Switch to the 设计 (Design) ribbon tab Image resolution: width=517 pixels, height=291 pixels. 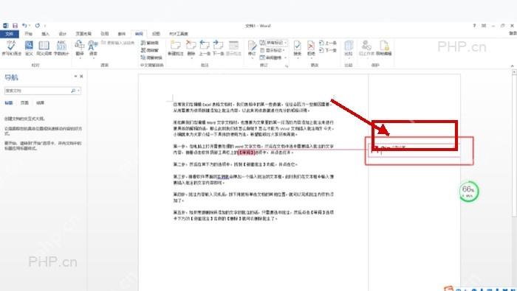(62, 34)
